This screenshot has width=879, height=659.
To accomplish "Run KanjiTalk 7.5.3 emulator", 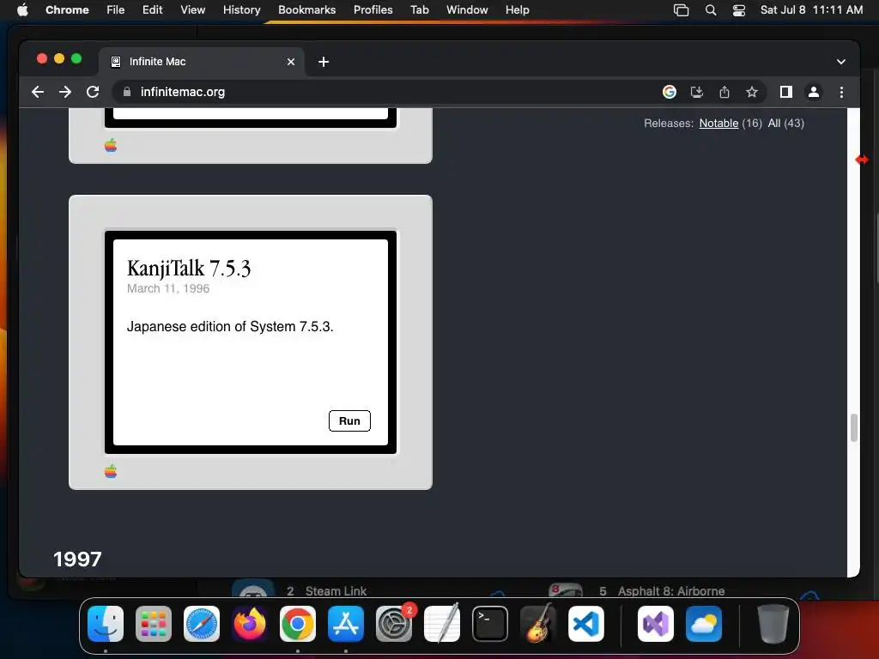I will 349,420.
